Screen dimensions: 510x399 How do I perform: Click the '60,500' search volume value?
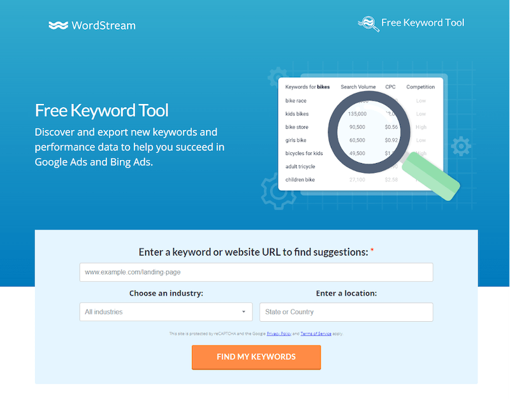click(x=357, y=140)
